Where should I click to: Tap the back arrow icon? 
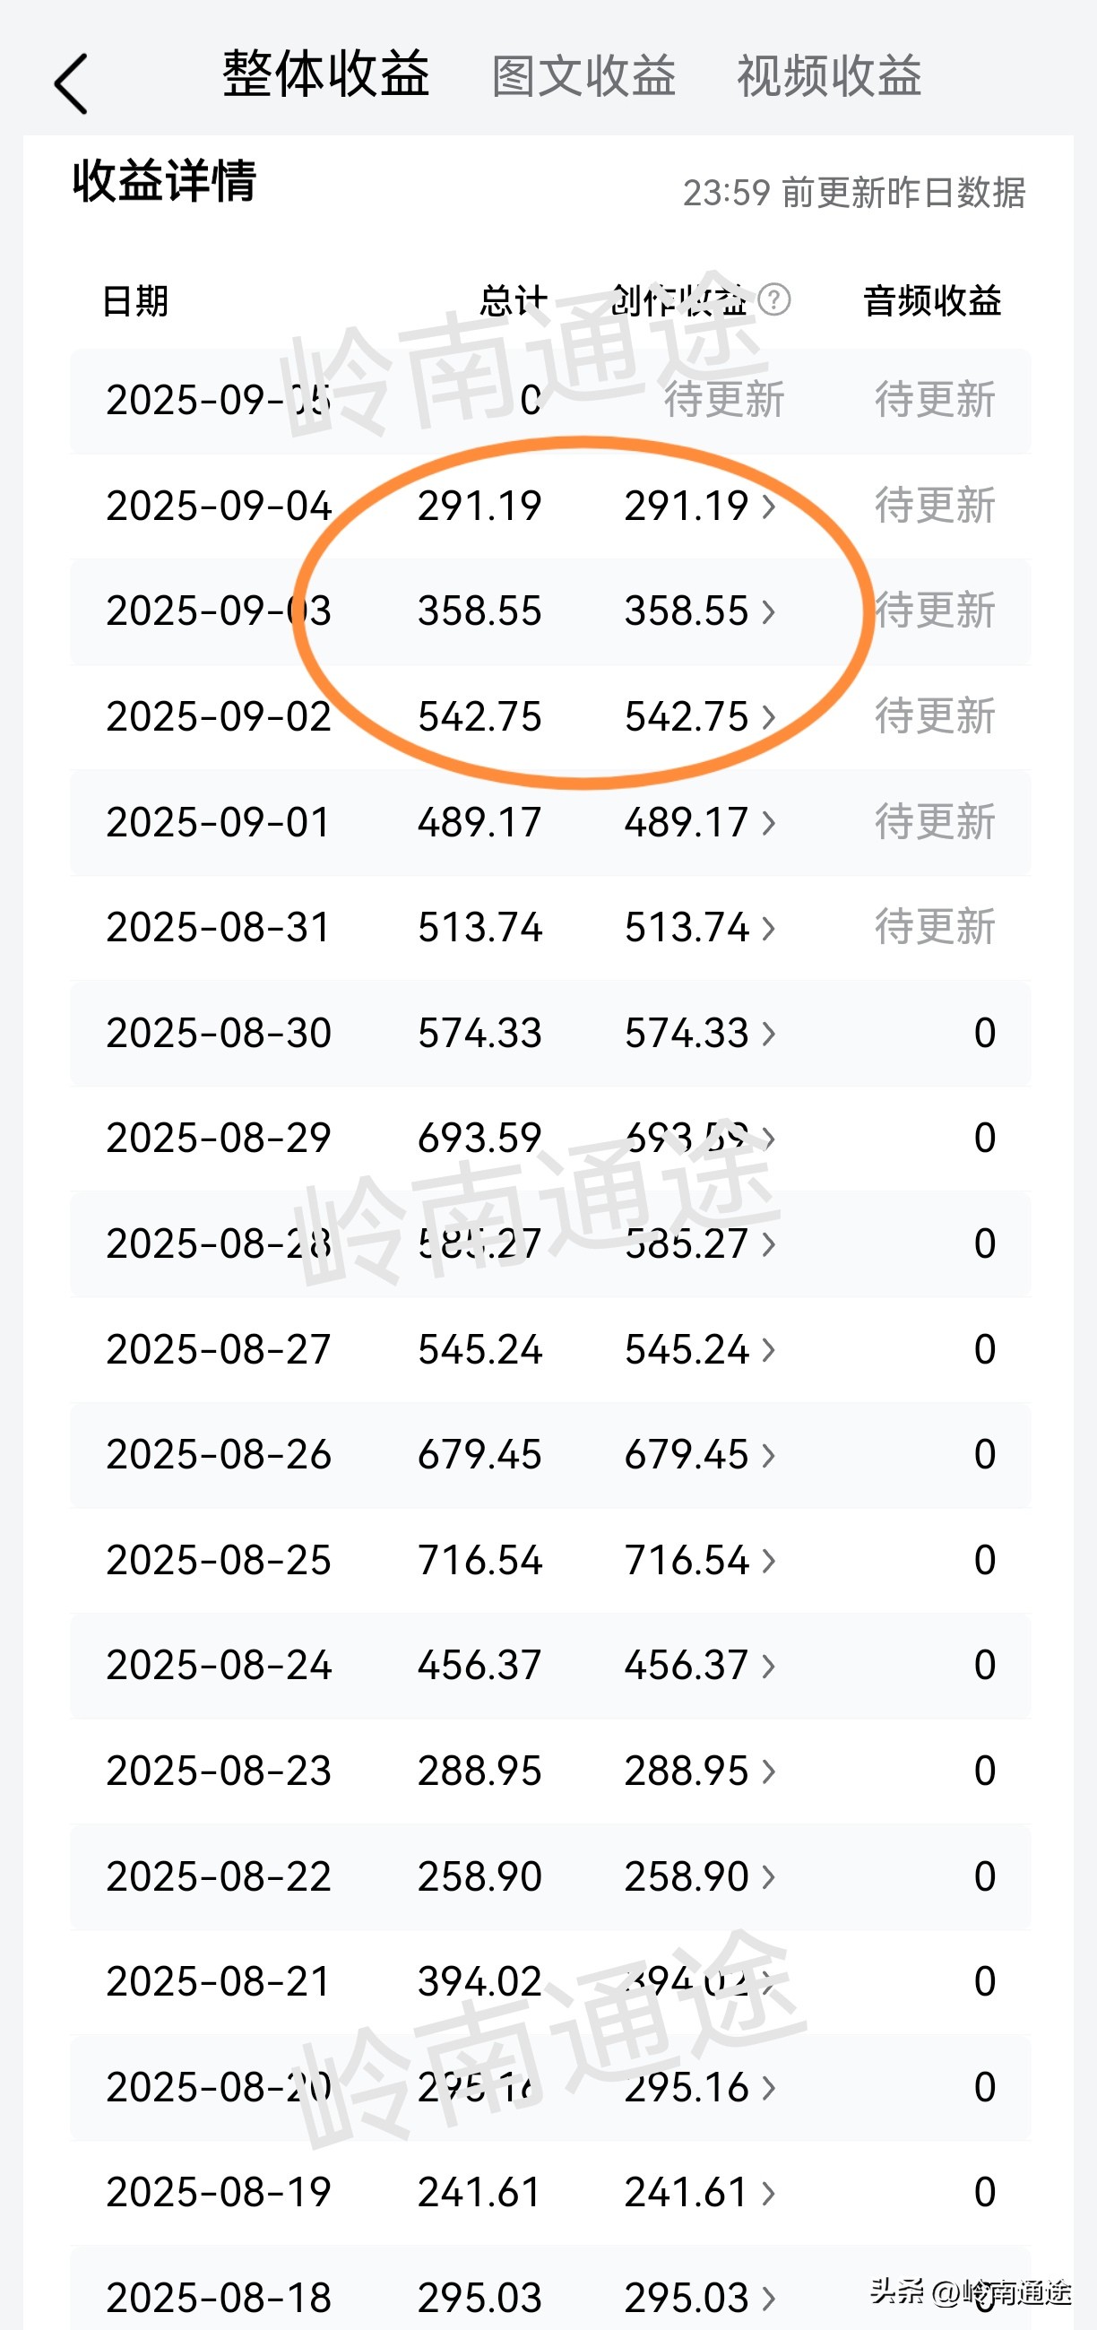(72, 84)
